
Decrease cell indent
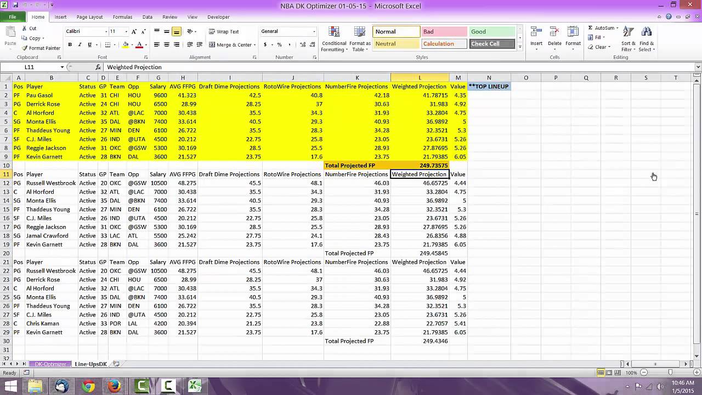[190, 44]
